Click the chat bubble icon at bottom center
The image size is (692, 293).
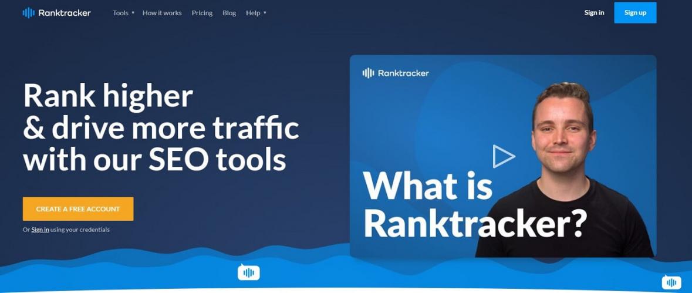pos(248,272)
